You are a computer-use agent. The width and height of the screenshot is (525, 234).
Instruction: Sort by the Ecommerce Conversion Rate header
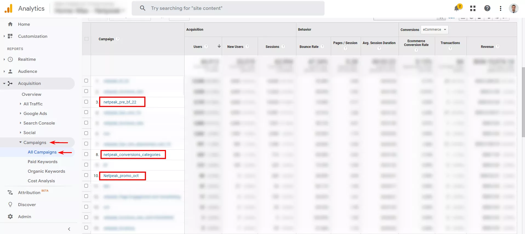[x=416, y=43]
